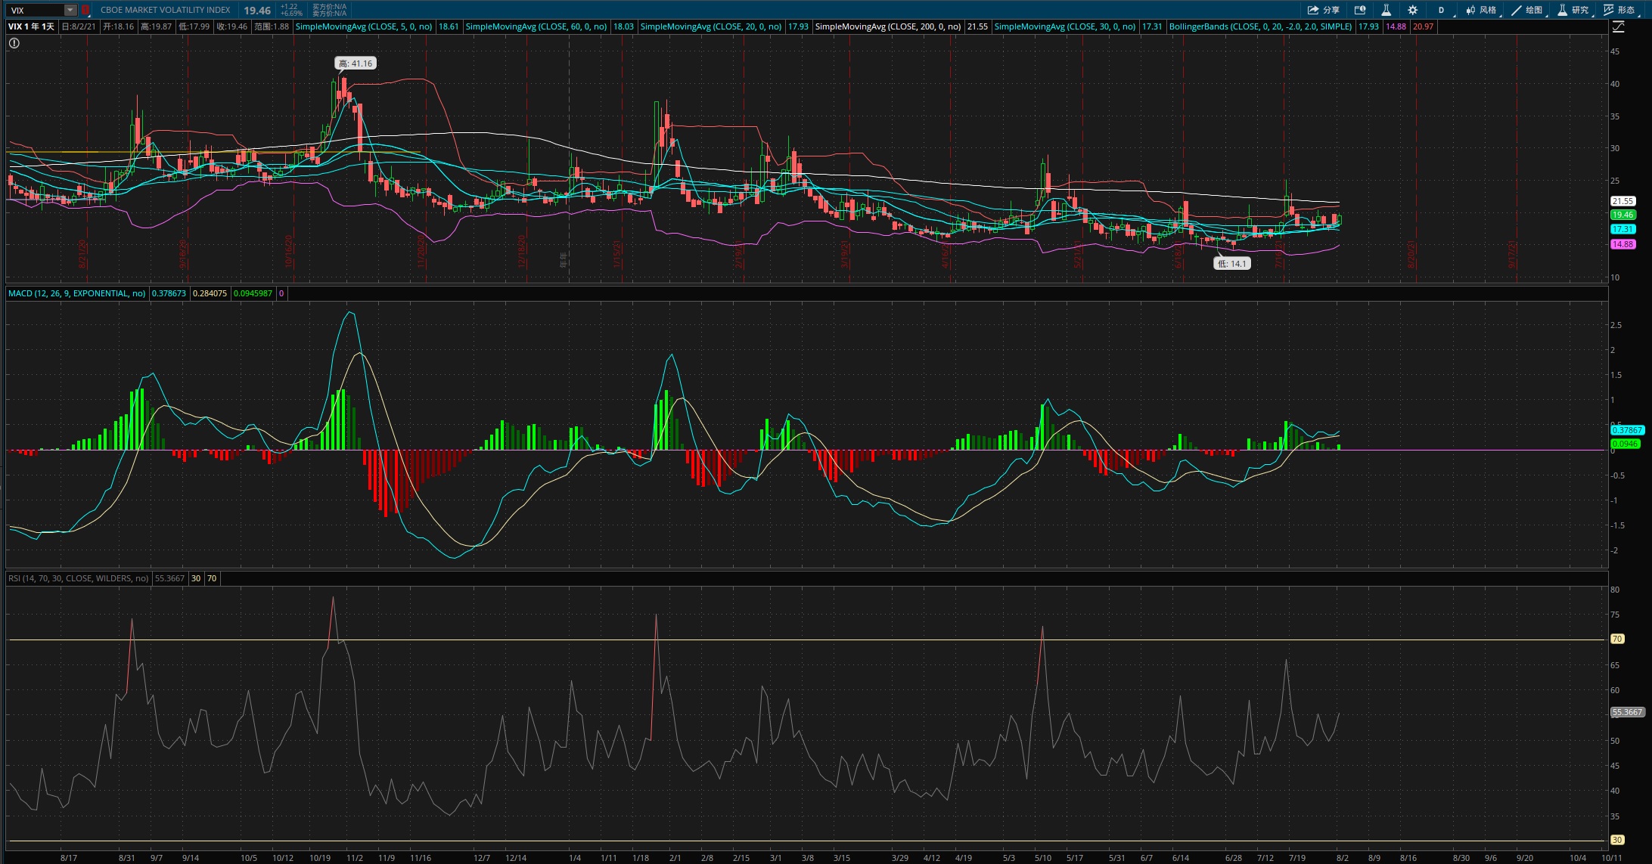Click the 8/2 date on time axis
The image size is (1652, 864).
[1342, 858]
